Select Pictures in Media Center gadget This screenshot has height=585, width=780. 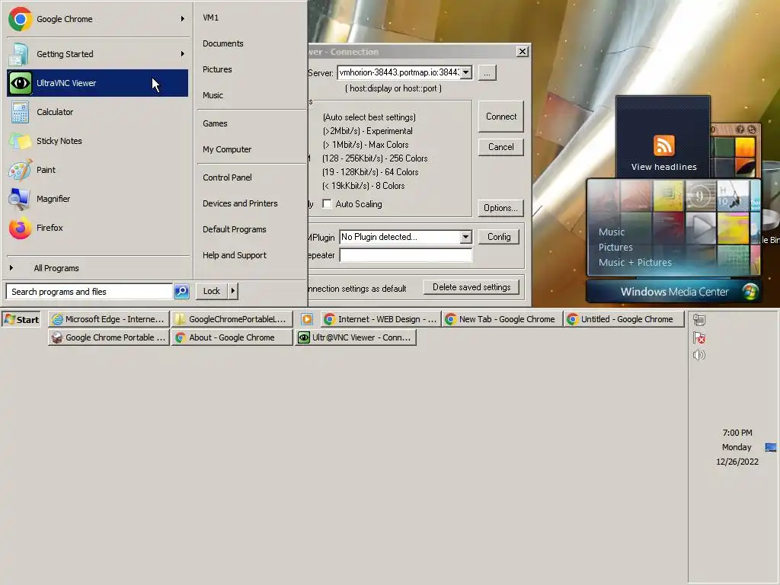[615, 248]
